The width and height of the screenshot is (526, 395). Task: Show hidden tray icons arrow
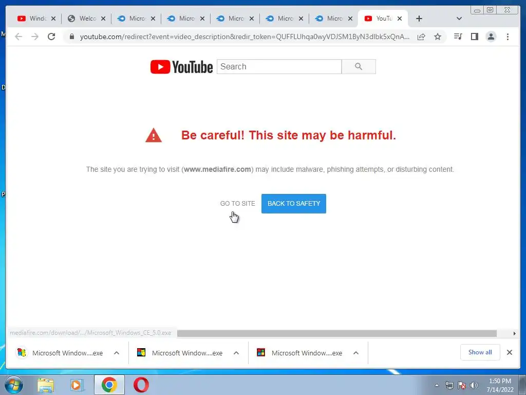437,385
